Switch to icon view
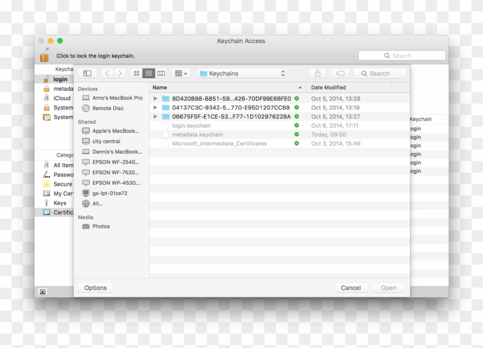483x348 pixels. [136, 74]
